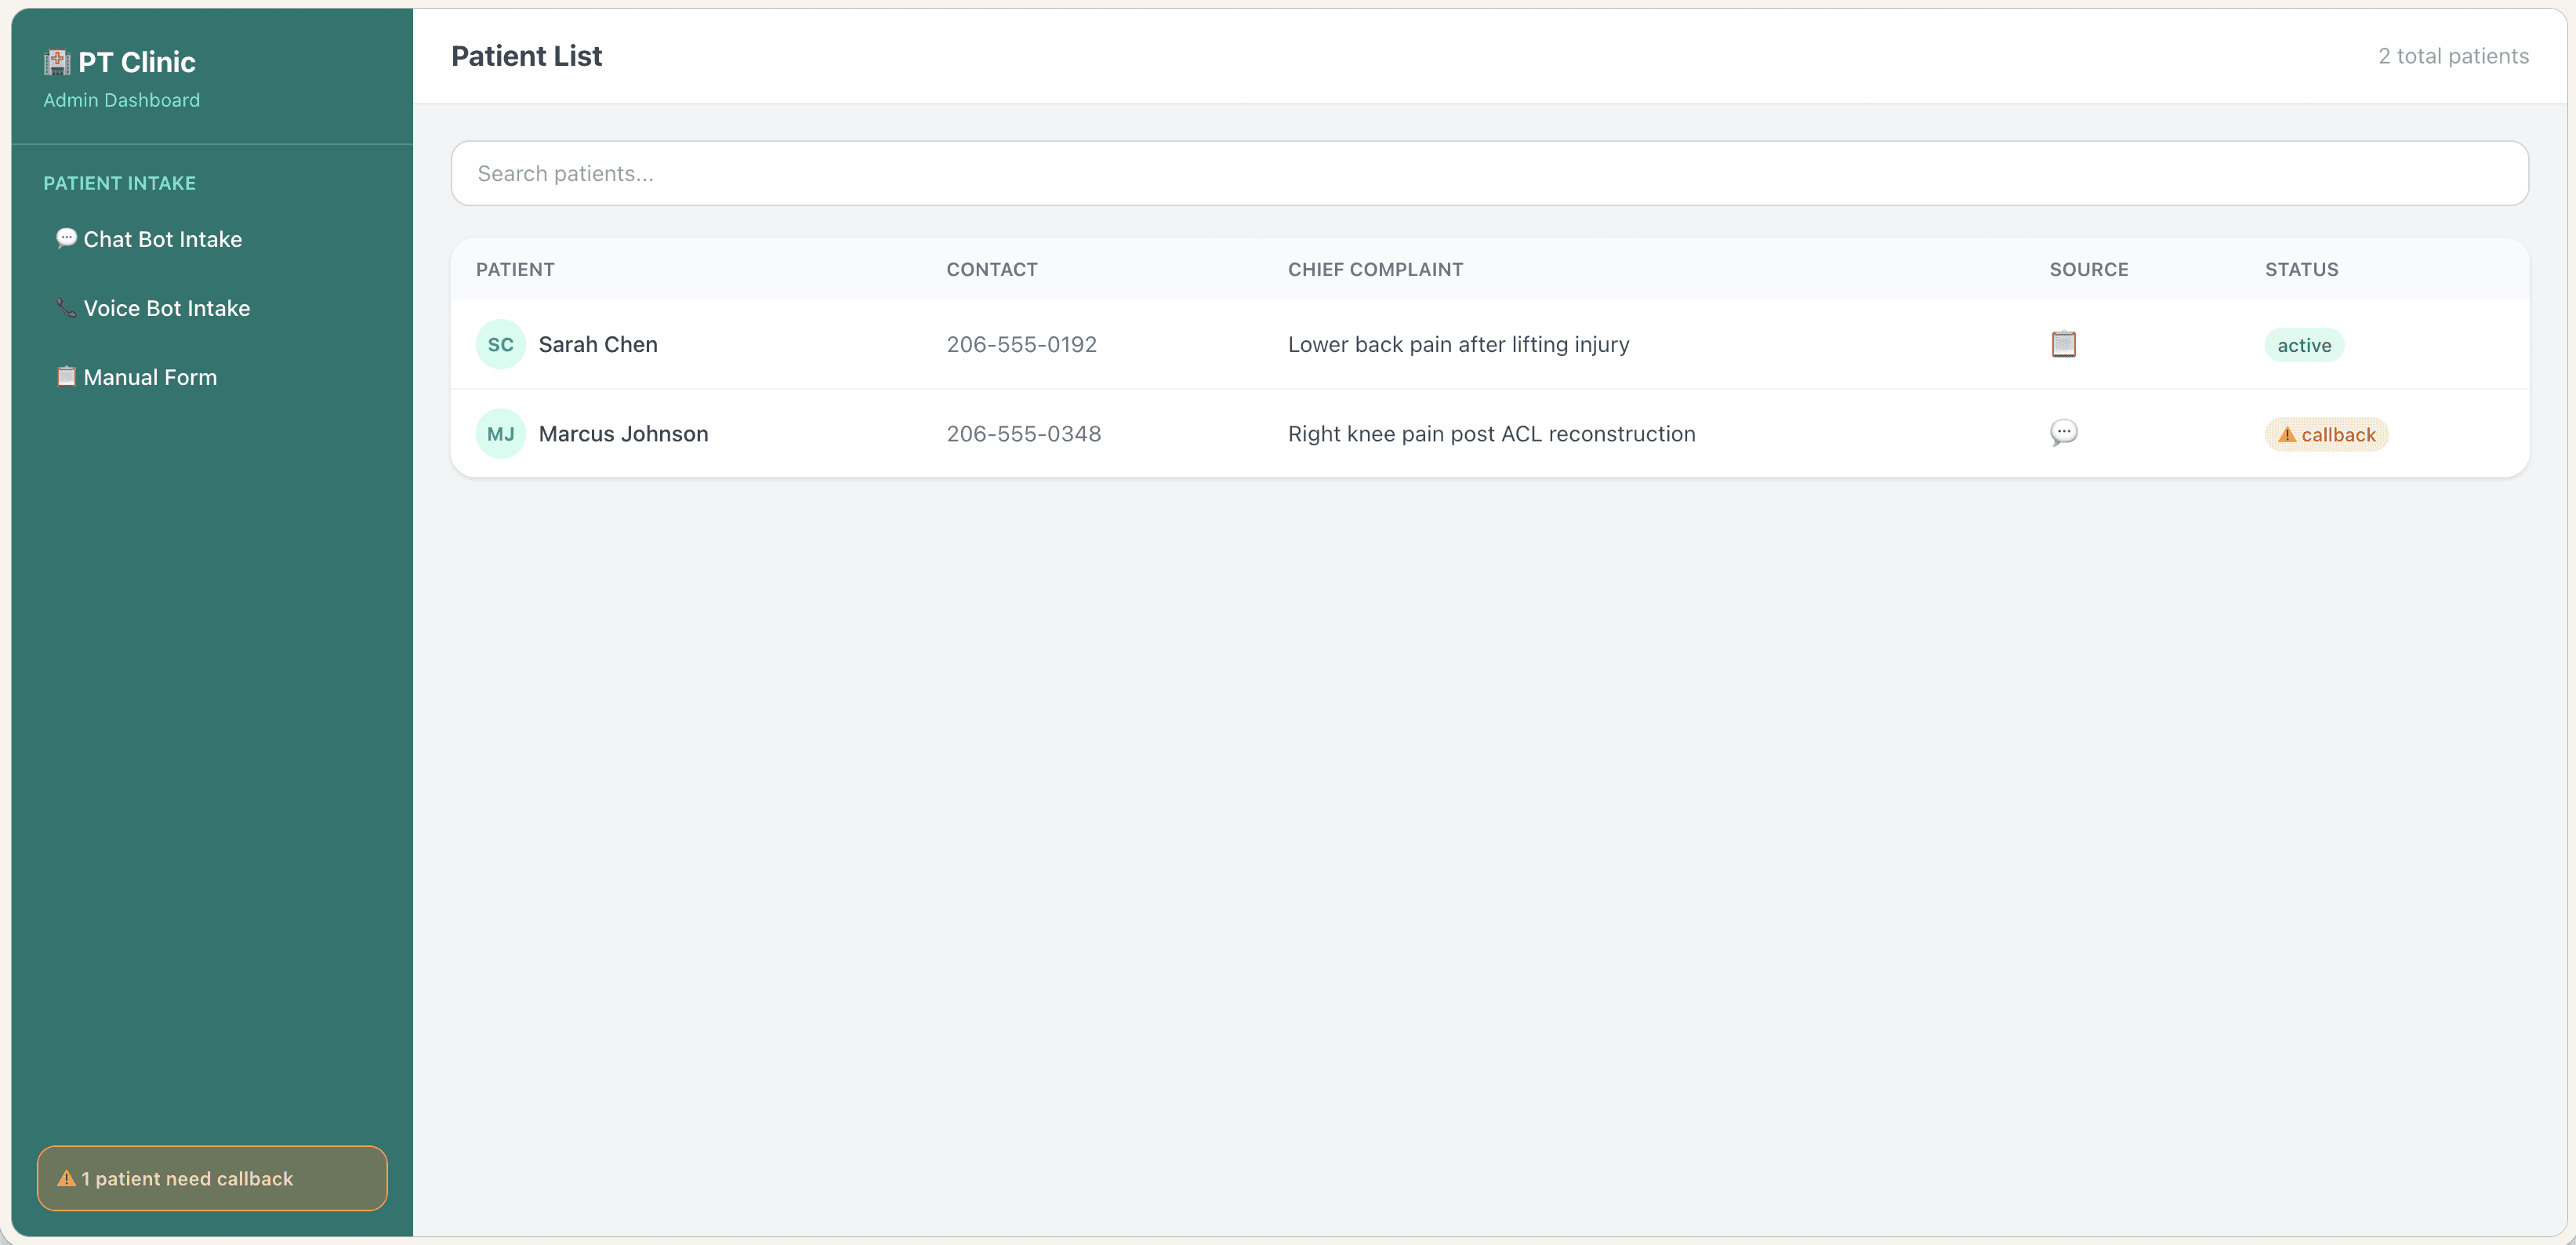Click Marcus Johnson's chat bubble source icon
Image resolution: width=2576 pixels, height=1245 pixels.
(2063, 433)
